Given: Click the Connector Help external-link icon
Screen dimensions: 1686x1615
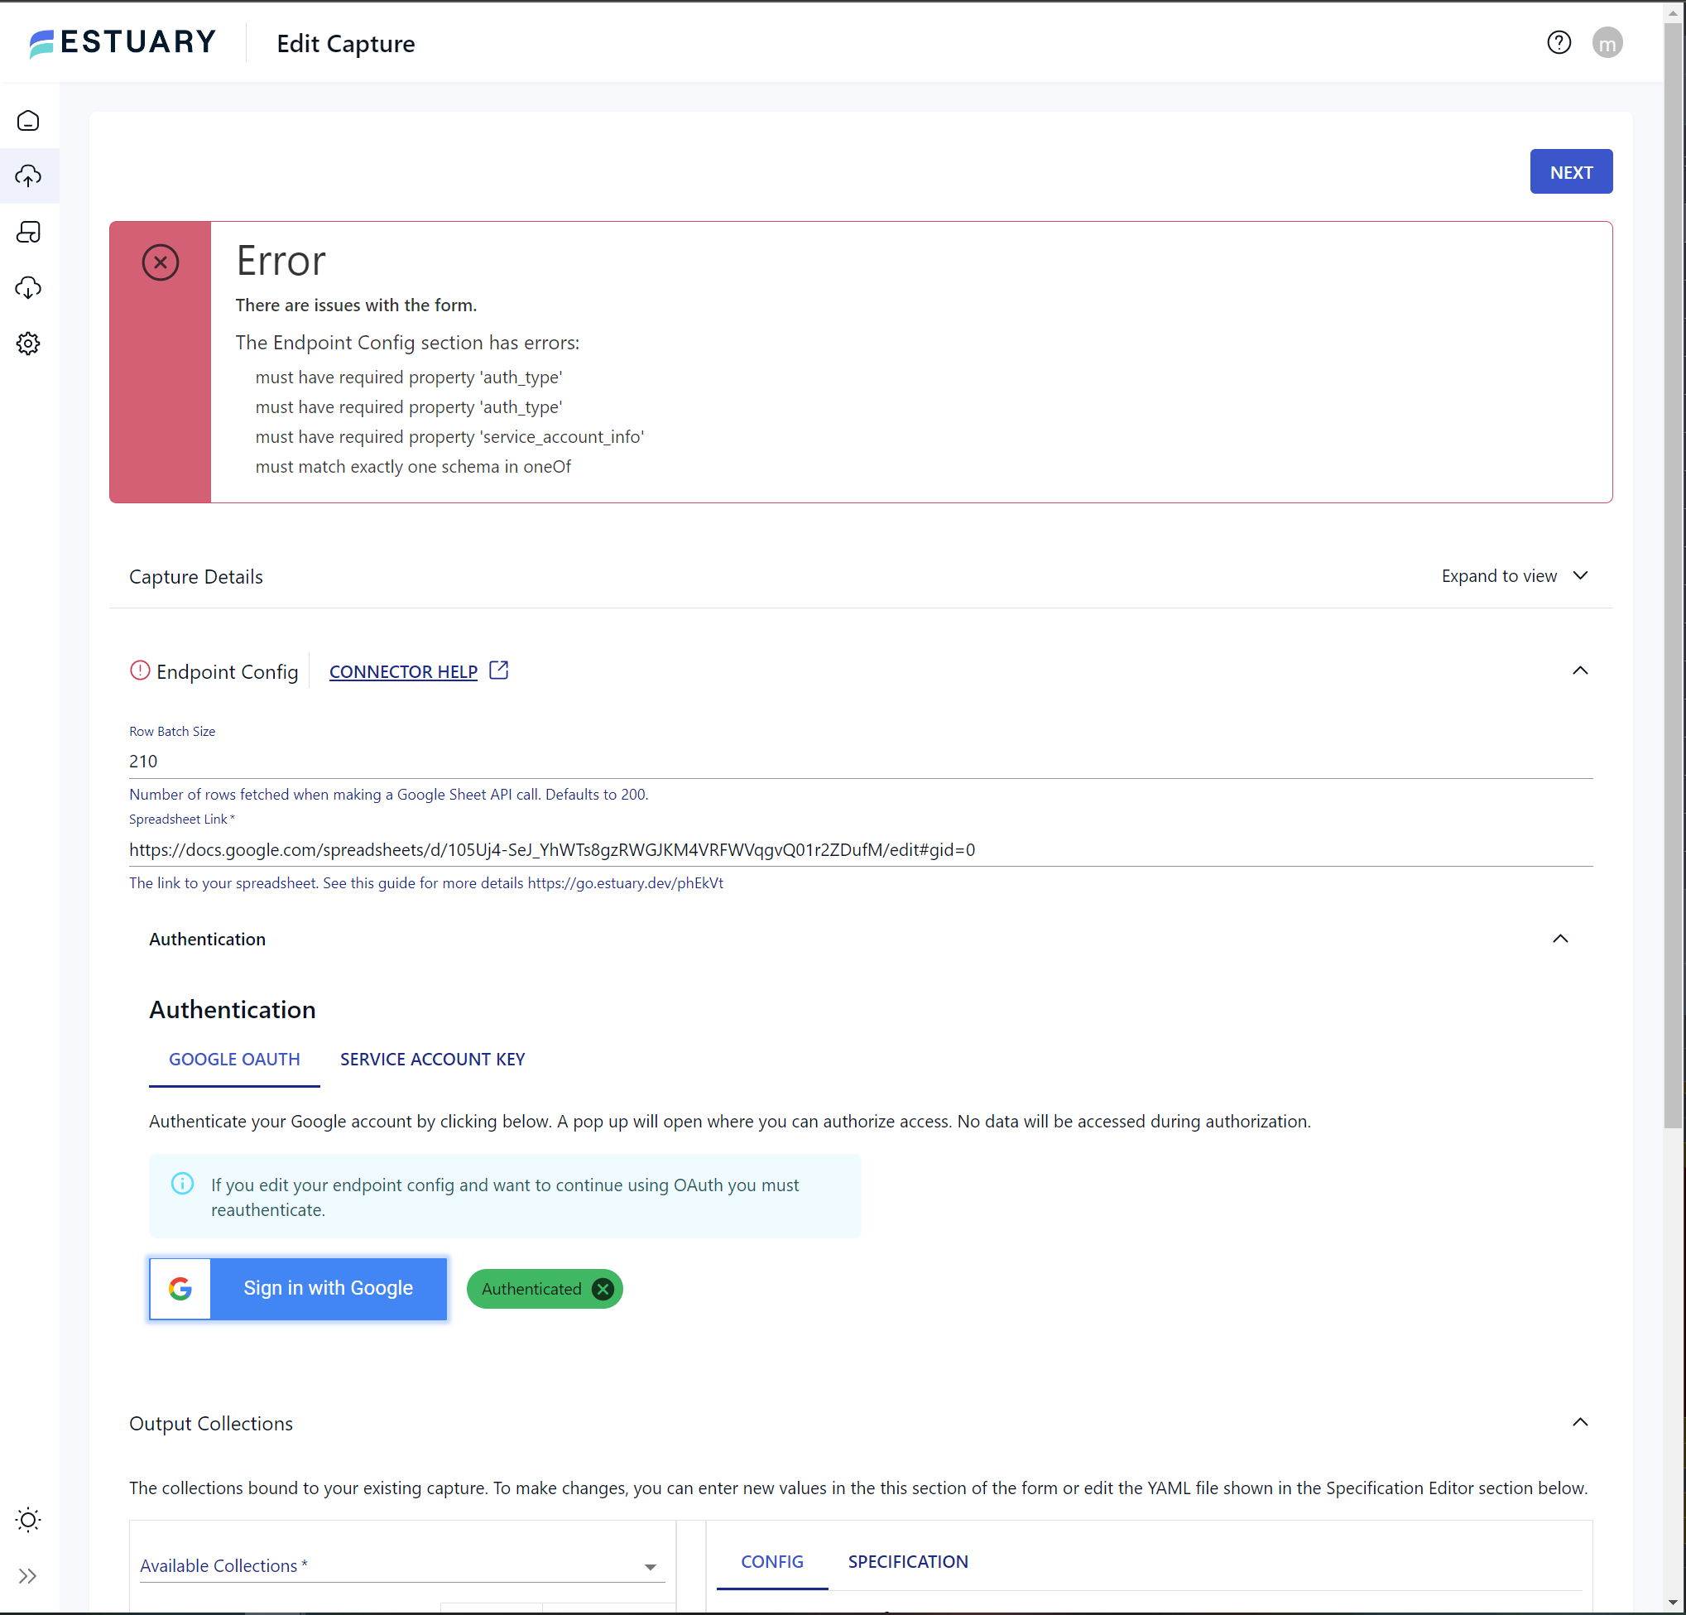Looking at the screenshot, I should coord(498,671).
